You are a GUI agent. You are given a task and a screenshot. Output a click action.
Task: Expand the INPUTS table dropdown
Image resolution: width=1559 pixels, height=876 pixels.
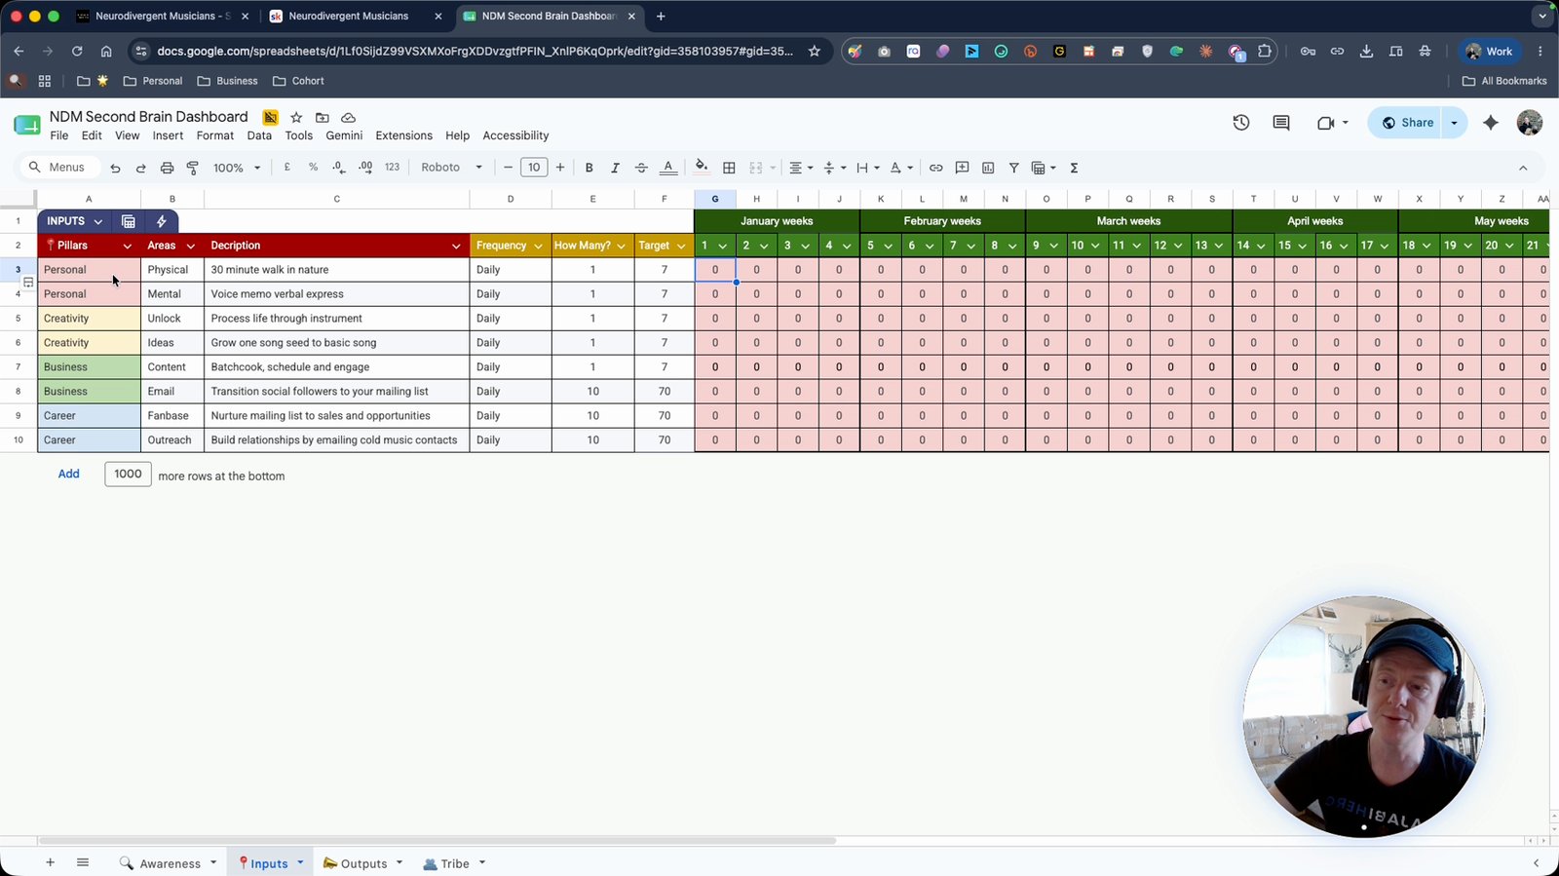[97, 222]
